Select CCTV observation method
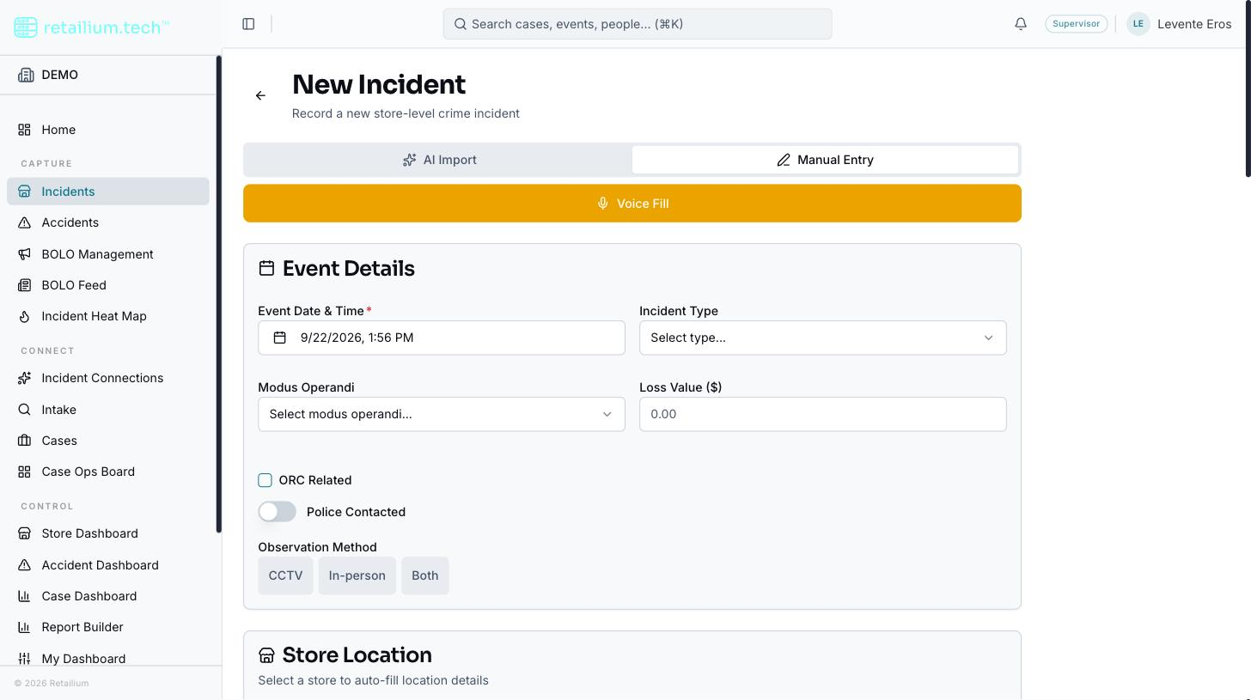1251x700 pixels. (x=285, y=575)
